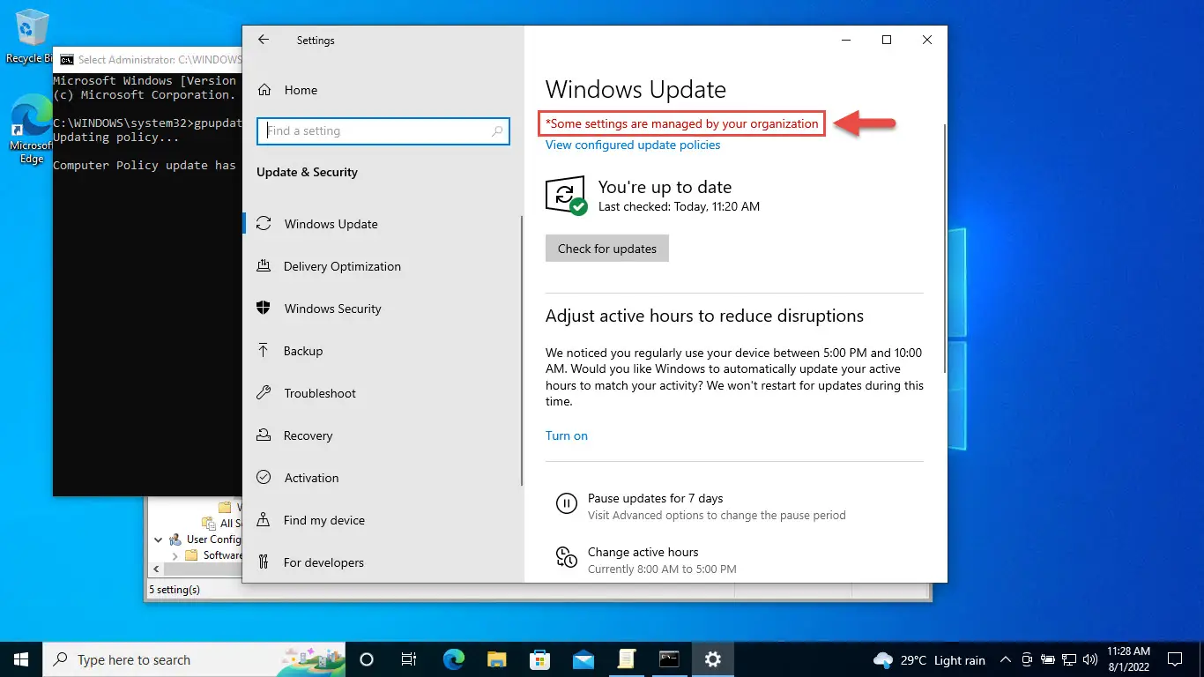
Task: Click "Updating policy..." line in Command Prompt
Action: (116, 137)
